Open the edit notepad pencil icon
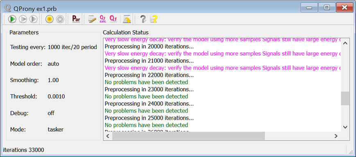This screenshot has height=157, width=356. click(x=92, y=19)
